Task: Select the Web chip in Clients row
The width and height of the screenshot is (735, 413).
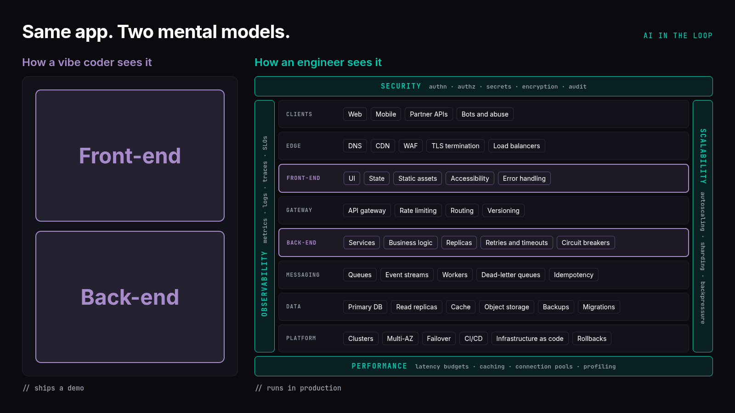Action: pyautogui.click(x=355, y=114)
